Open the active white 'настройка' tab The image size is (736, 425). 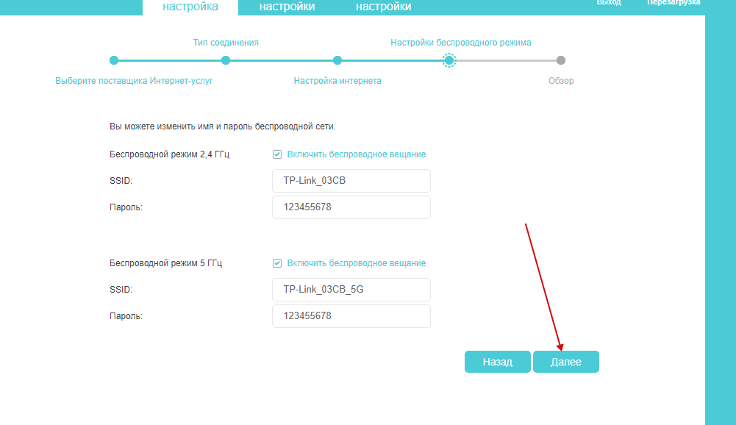[190, 7]
